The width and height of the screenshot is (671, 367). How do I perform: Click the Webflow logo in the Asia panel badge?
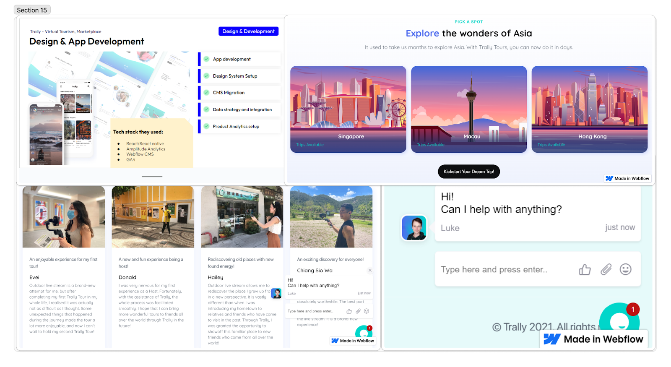pos(609,179)
